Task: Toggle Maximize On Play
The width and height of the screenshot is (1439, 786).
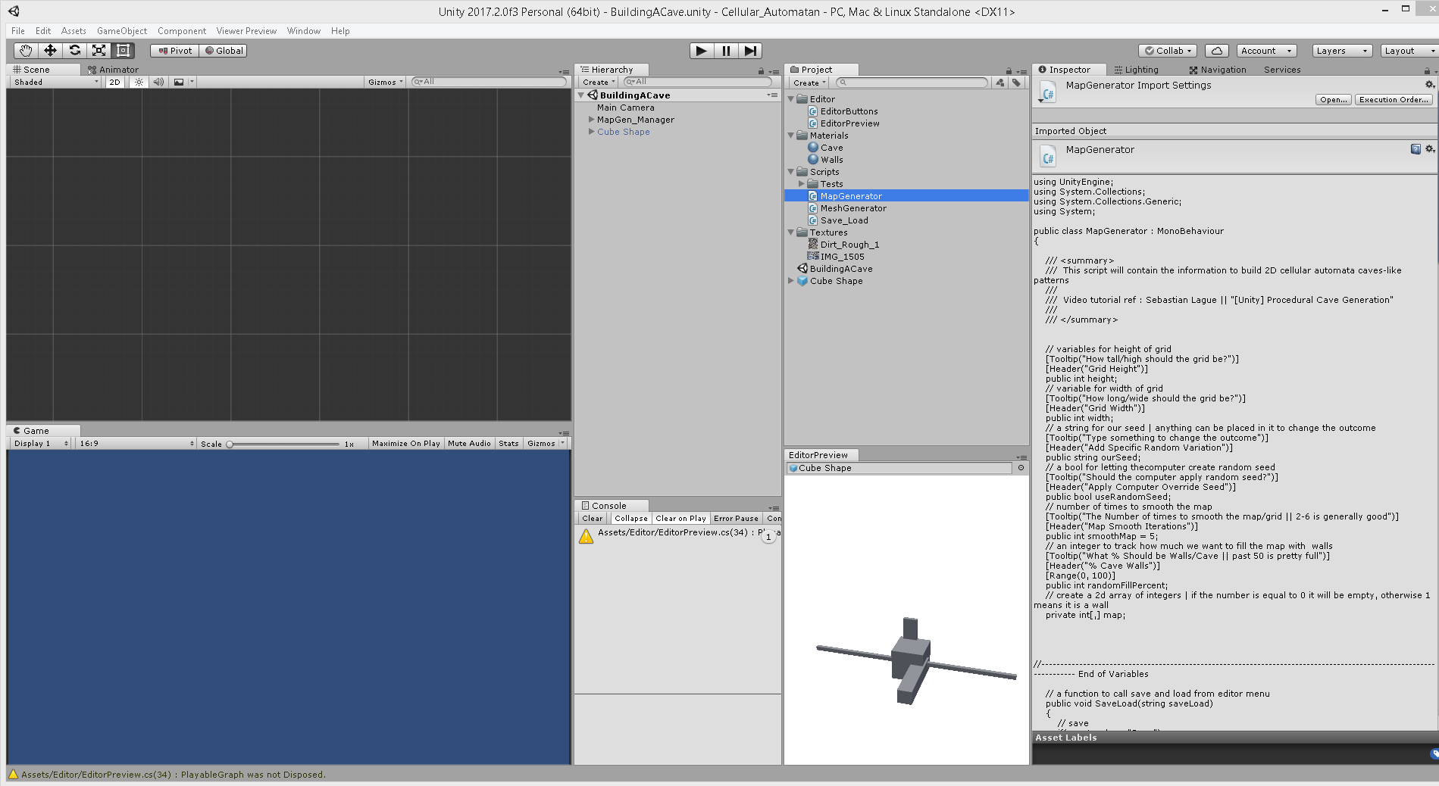Action: (x=405, y=444)
